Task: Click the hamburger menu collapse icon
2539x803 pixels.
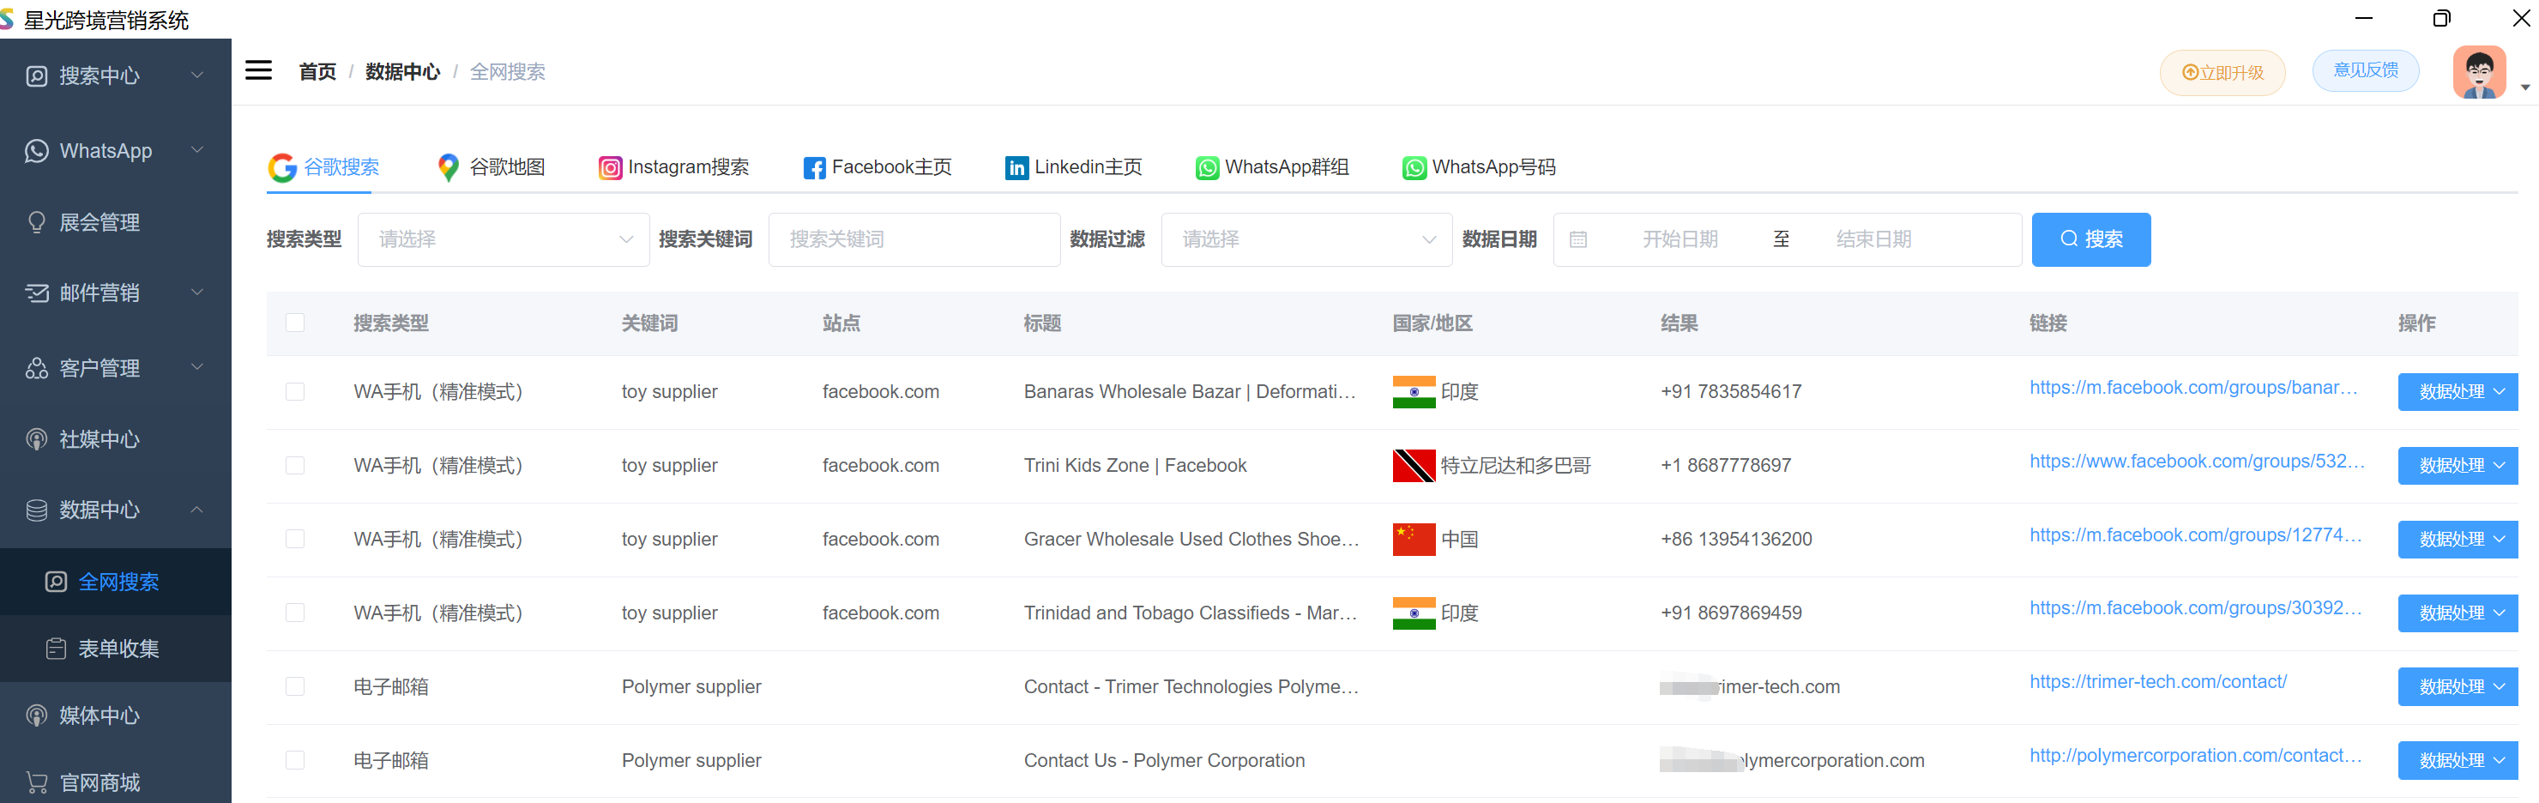Action: point(258,71)
